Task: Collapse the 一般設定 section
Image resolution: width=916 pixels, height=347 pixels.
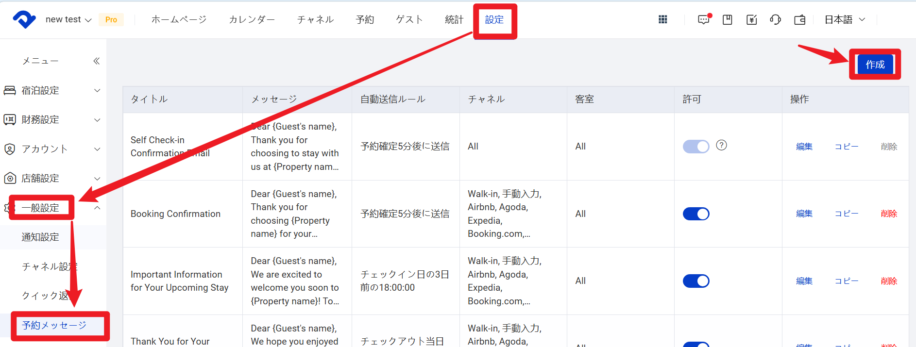Action: pyautogui.click(x=97, y=208)
